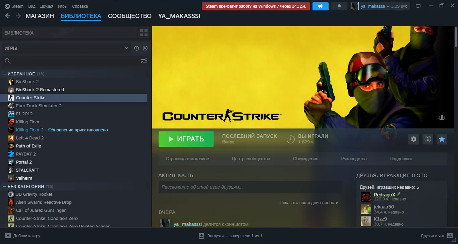Viewport: 458px width, 244px height.
Task: Select the Valheim game icon
Action: [x=11, y=178]
